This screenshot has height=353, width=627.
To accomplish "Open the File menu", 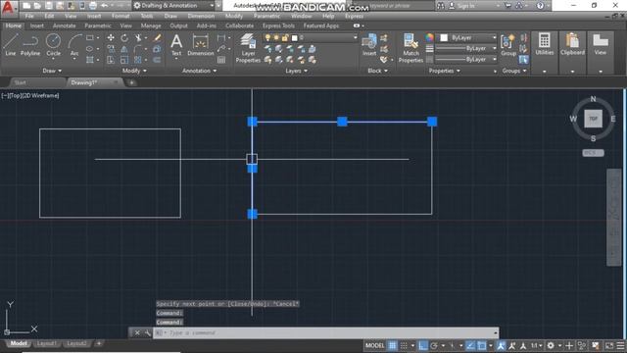I will pyautogui.click(x=29, y=16).
